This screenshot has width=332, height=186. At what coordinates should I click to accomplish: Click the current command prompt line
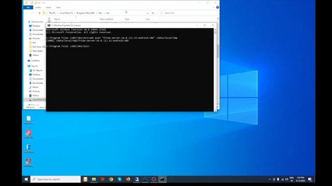tap(68, 46)
